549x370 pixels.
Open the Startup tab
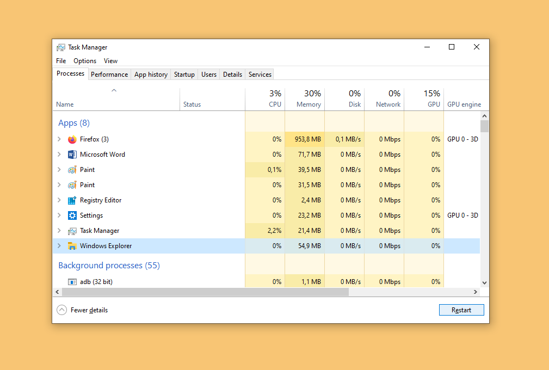click(x=184, y=75)
